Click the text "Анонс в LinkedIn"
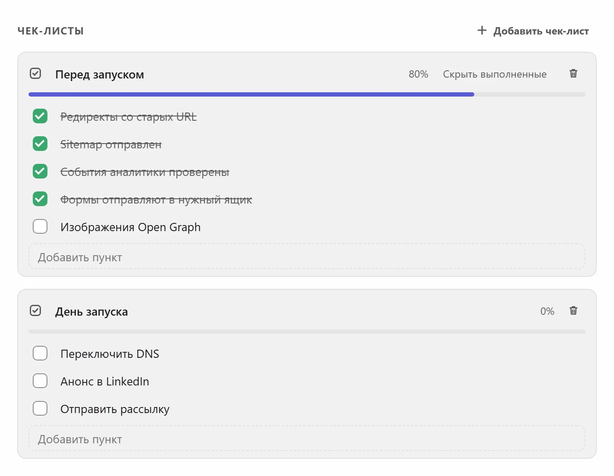Viewport: 614px width, 476px height. 105,382
